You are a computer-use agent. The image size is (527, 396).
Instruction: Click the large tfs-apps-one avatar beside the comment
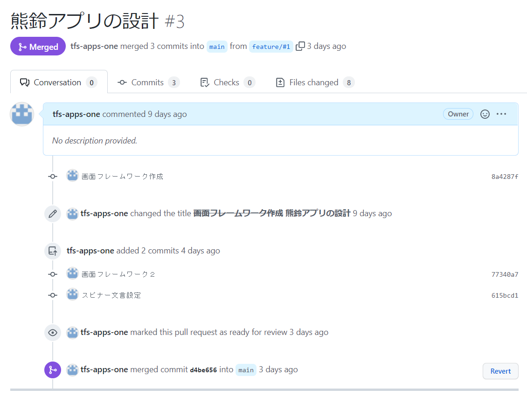[x=22, y=114]
